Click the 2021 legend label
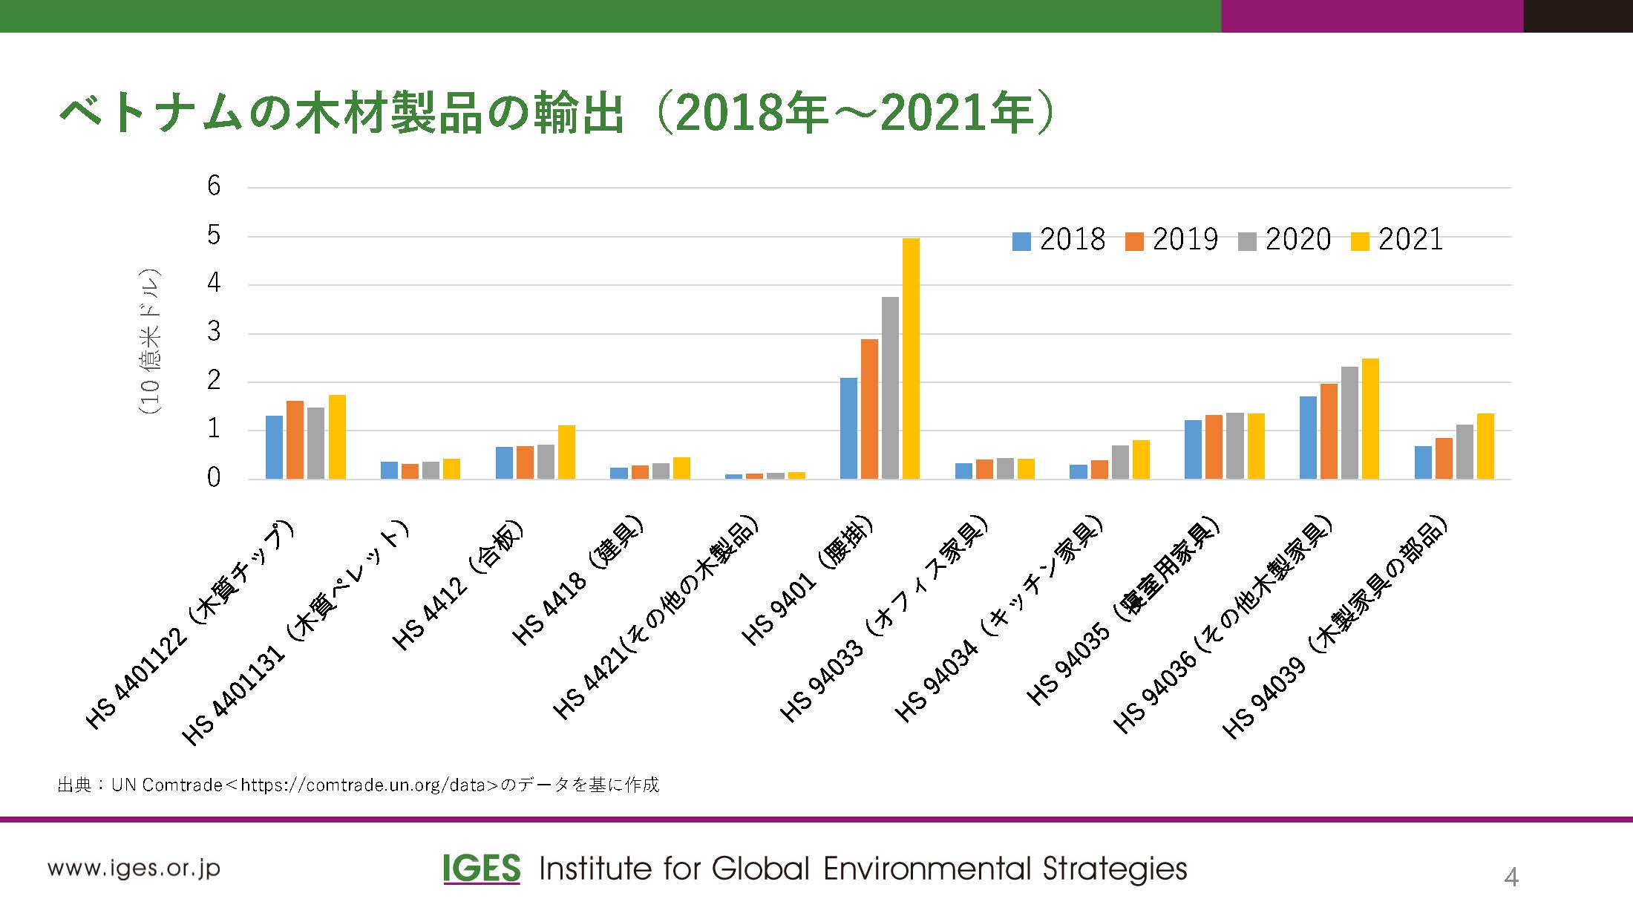 1411,240
